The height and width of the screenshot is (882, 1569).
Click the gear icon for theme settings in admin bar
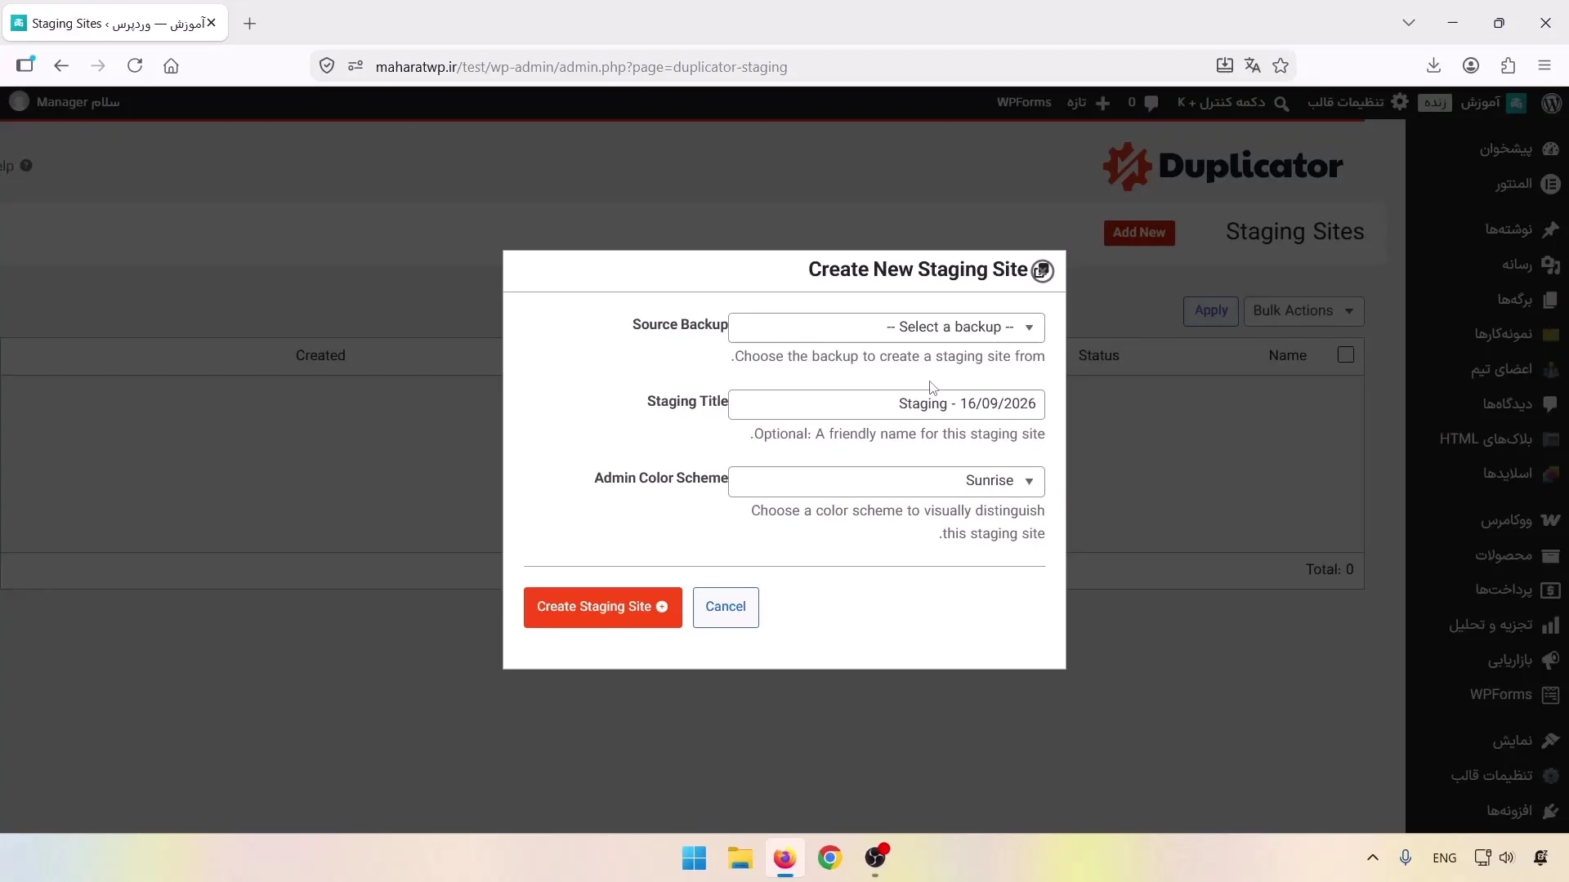(1400, 102)
